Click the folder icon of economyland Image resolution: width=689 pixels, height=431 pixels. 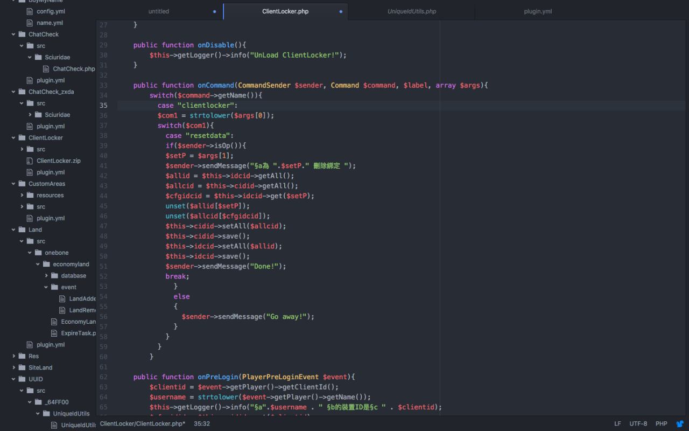tap(46, 264)
